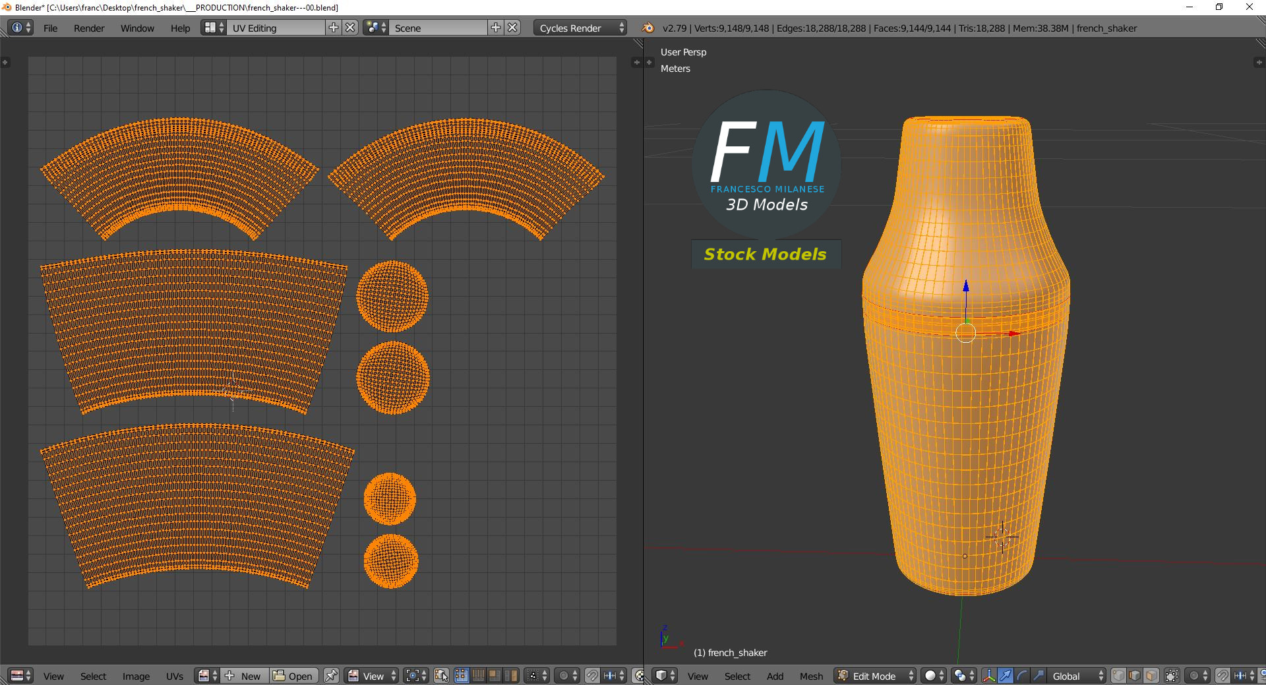This screenshot has height=685, width=1266.
Task: Delete the Scene with the X icon
Action: (512, 28)
